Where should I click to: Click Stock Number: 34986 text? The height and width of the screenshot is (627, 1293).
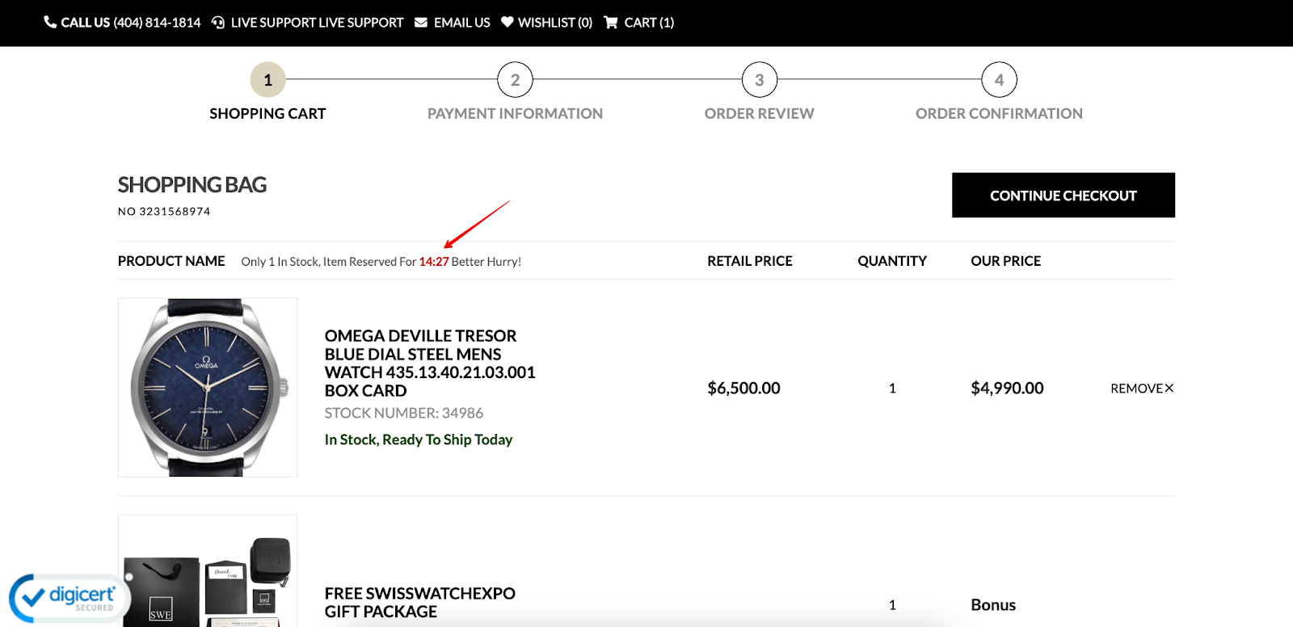(x=404, y=413)
